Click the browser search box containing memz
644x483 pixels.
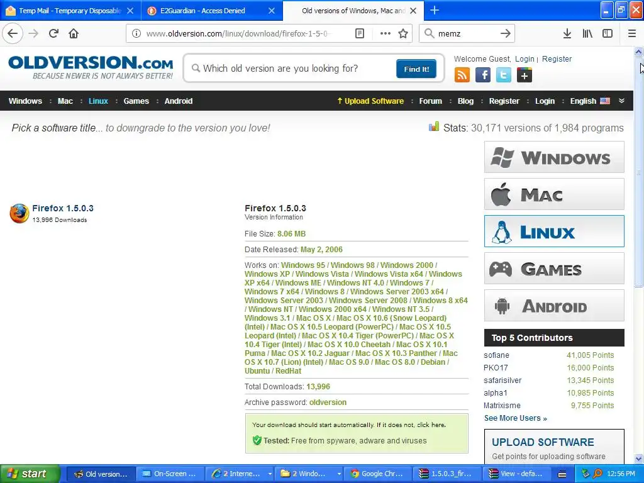[x=467, y=34]
